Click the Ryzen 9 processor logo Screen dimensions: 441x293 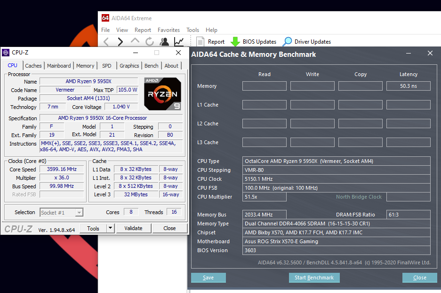pos(162,94)
